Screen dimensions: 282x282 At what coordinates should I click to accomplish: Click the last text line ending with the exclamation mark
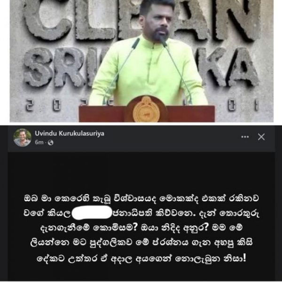click(x=141, y=258)
